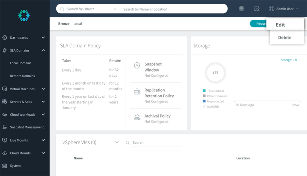Open the Search by Object dropdown arrow
This screenshot has height=176, width=307.
115,9
